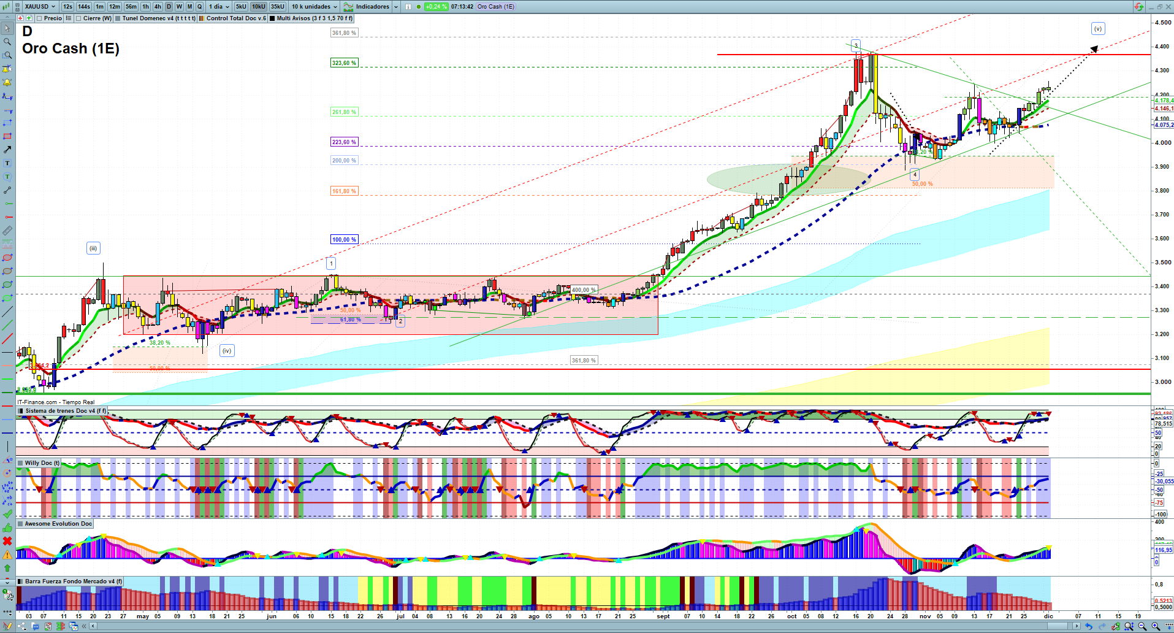This screenshot has width=1174, height=633.
Task: Pick the segment line tool
Action: coord(7,190)
